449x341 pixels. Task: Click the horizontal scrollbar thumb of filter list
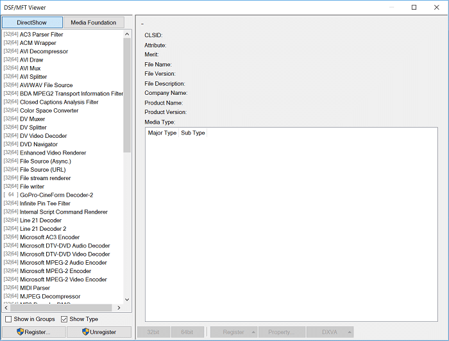coord(61,308)
